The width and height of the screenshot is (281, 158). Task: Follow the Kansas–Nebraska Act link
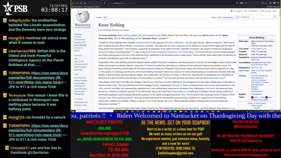pos(156,82)
